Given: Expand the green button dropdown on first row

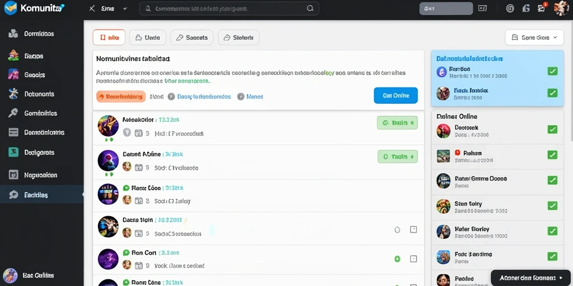Looking at the screenshot, I should [397, 123].
